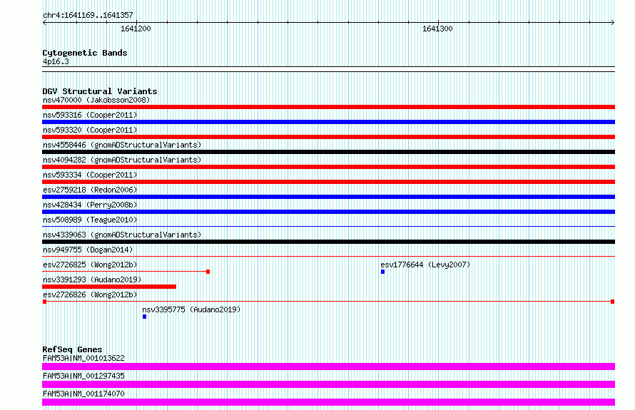The height and width of the screenshot is (410, 635).
Task: Click the black nsv4339063 variant bar
Action: (328, 242)
